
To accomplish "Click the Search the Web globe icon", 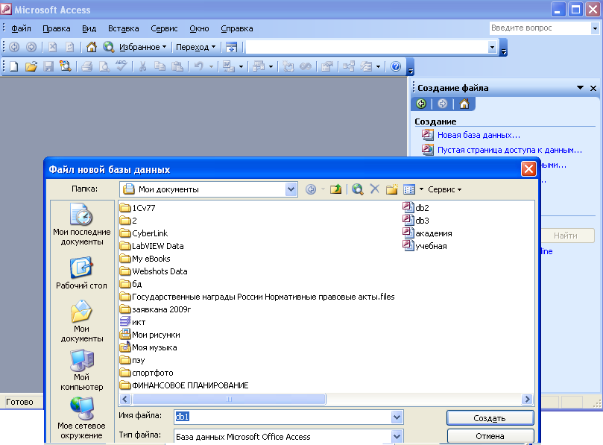I will pos(108,47).
